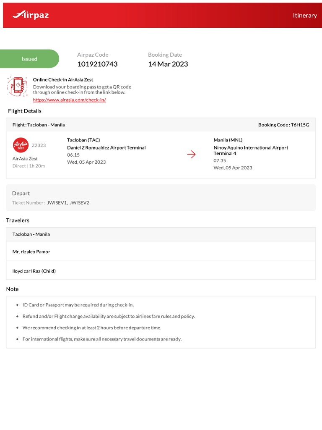Click the AirAsia Zest airline name label
322x430 pixels.
tap(25, 159)
